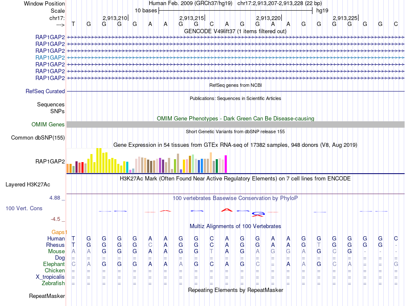Click the 2,913,220 position marker on ruler
Screen dimensions: 405x306
(x=269, y=18)
